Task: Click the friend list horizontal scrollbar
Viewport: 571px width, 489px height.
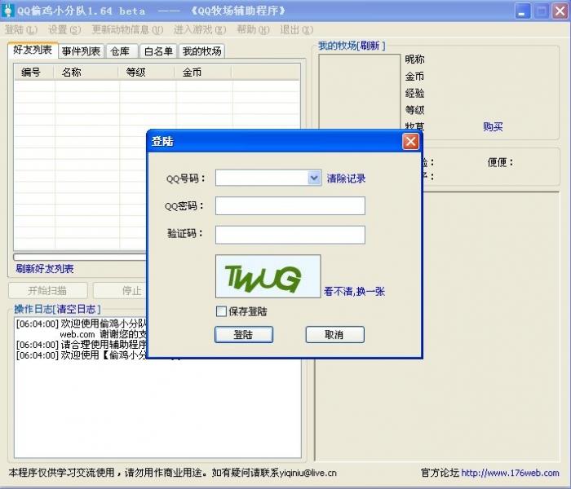Action: (x=80, y=257)
